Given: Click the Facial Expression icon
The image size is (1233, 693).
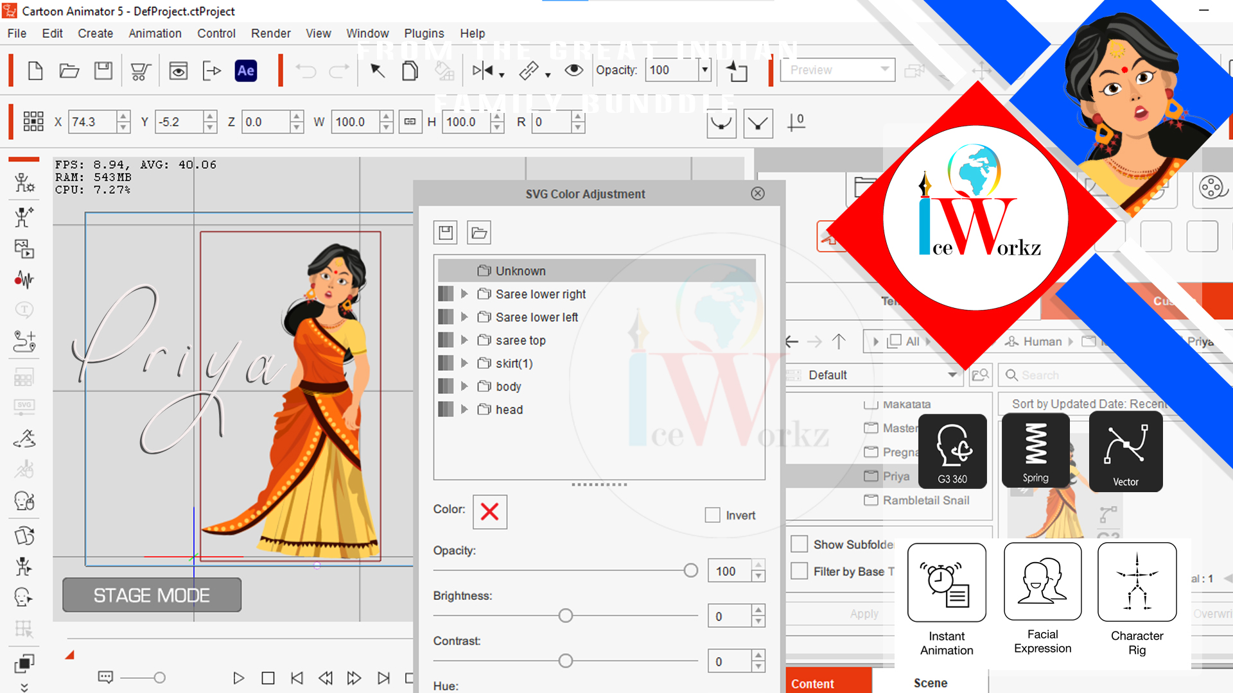Looking at the screenshot, I should [x=1043, y=581].
